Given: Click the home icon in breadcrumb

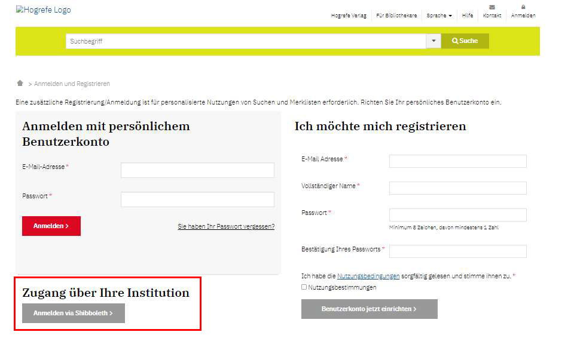Looking at the screenshot, I should click(20, 84).
